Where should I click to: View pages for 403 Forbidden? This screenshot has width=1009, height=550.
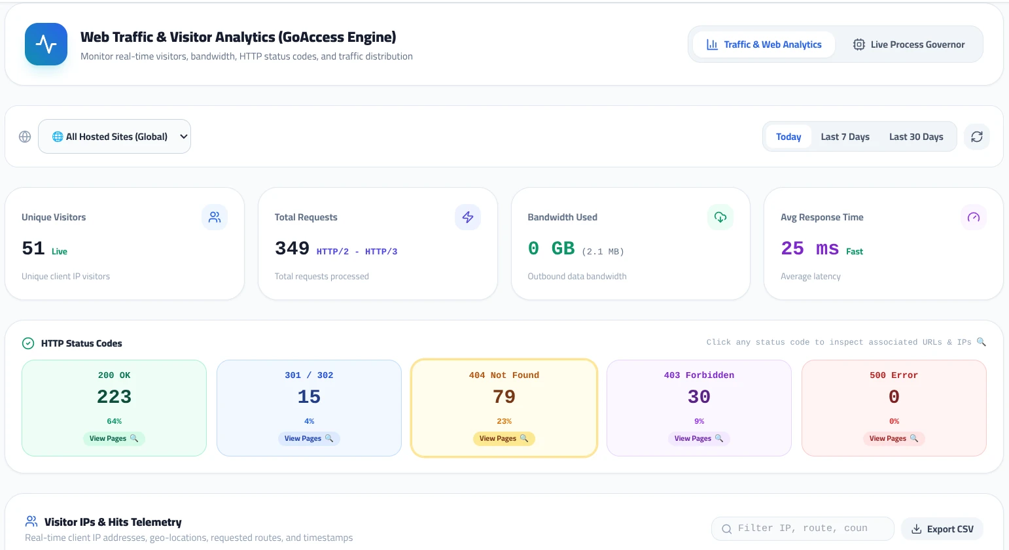(699, 439)
